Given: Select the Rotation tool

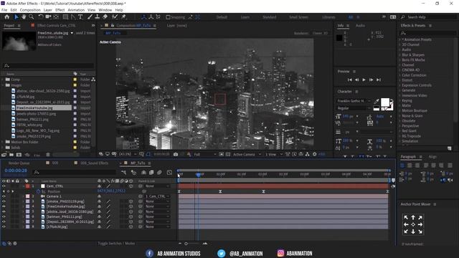Looking at the screenshot, I should [41, 17].
